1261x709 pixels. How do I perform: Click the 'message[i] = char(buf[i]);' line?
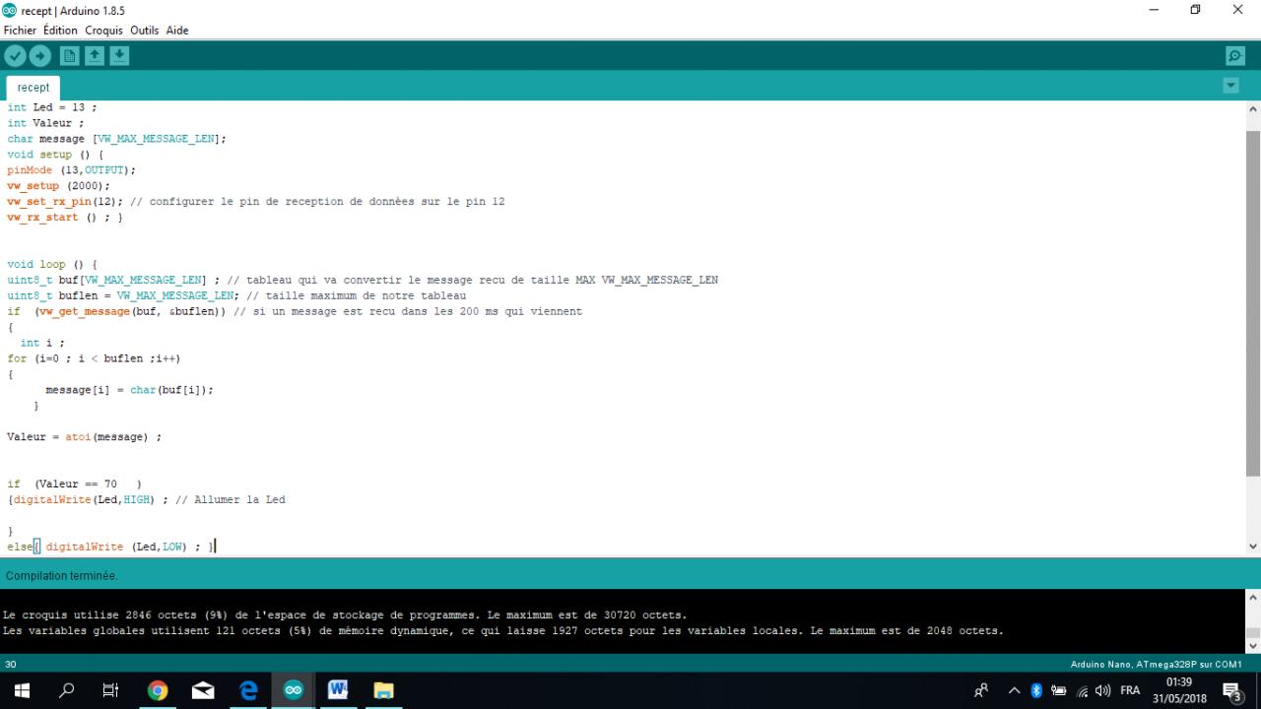(129, 390)
